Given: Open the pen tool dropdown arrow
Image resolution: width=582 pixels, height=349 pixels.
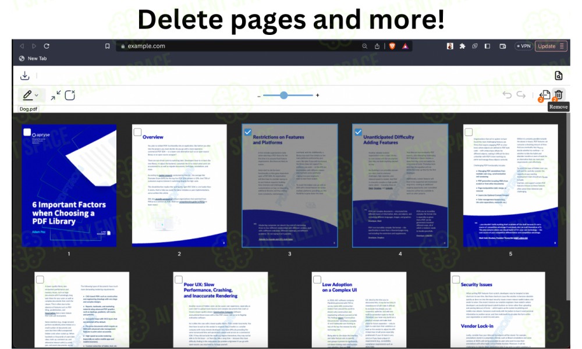Looking at the screenshot, I should pos(36,95).
